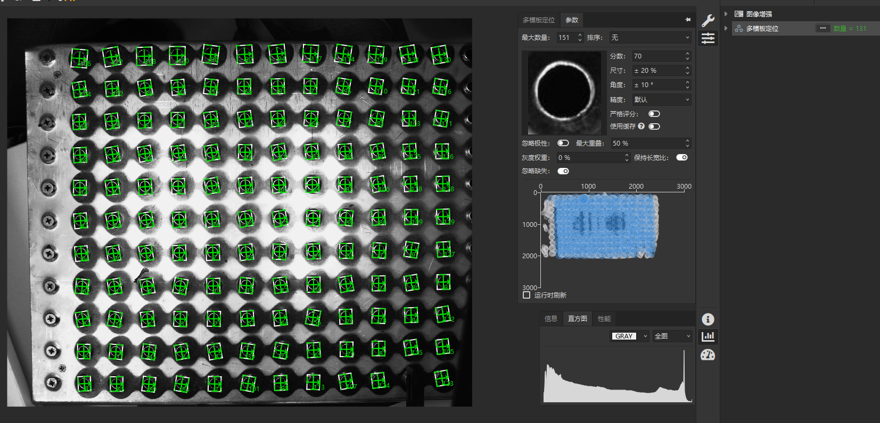
Task: Open the 多模板定位 panel tab
Action: pos(539,20)
